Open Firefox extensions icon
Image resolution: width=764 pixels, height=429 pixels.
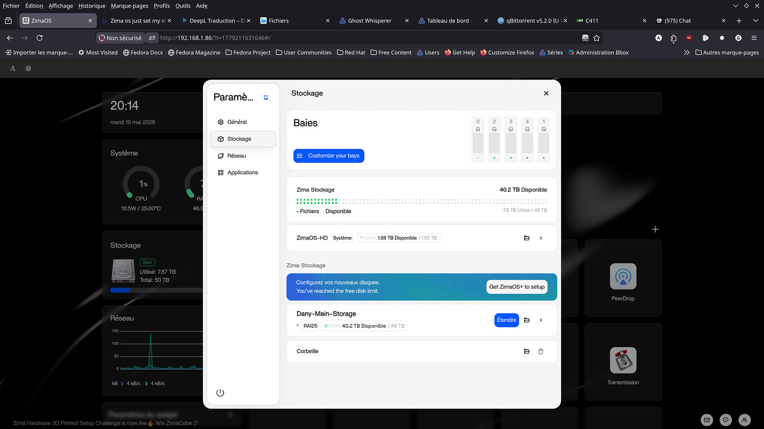click(674, 38)
